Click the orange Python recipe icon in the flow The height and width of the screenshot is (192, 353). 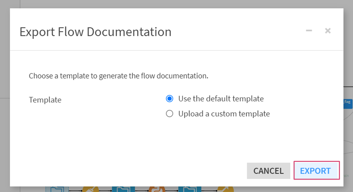point(156,189)
